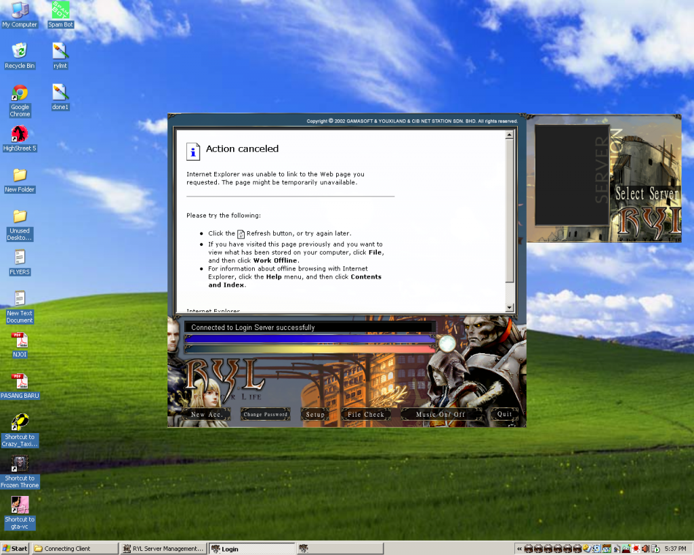Open the Shortcut to Frozen Throne icon
The image size is (694, 555).
click(20, 464)
